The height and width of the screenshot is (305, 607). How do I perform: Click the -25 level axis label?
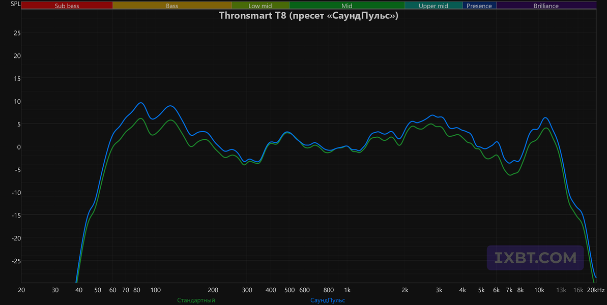[x=16, y=261]
